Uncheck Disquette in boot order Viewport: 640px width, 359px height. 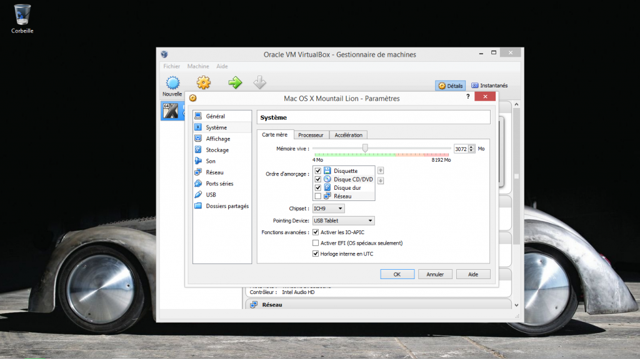pos(318,170)
